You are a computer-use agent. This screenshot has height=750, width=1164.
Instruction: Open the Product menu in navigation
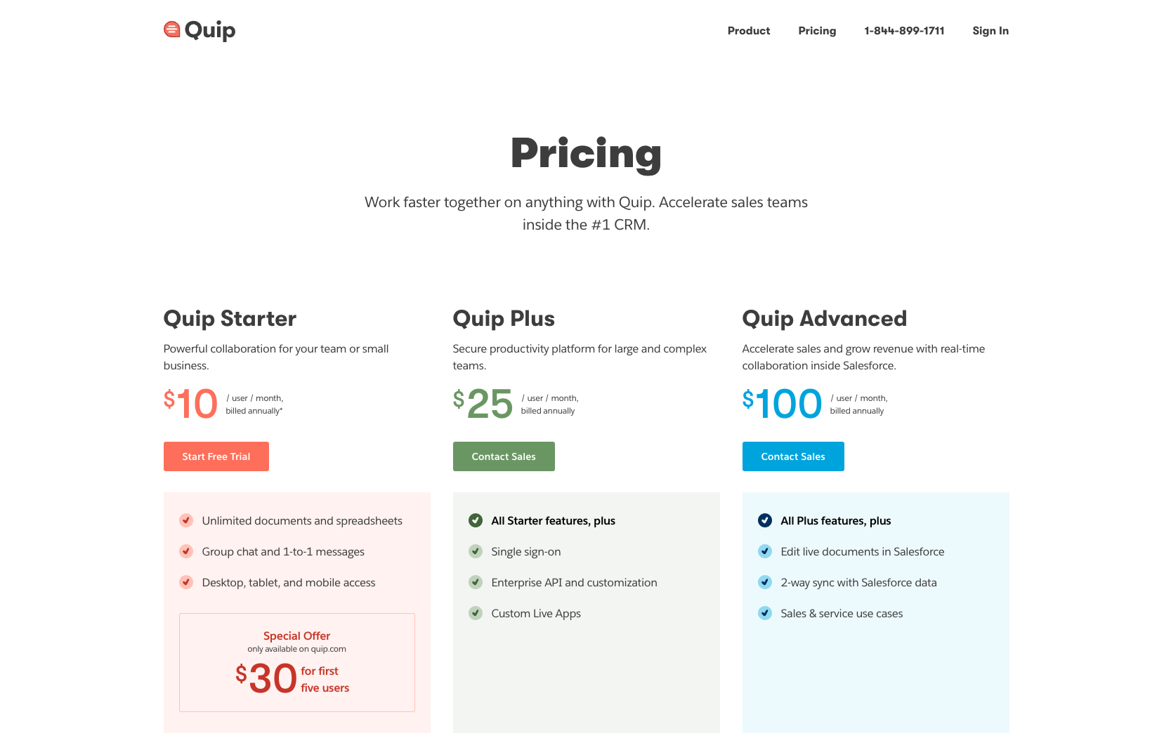[x=749, y=31]
